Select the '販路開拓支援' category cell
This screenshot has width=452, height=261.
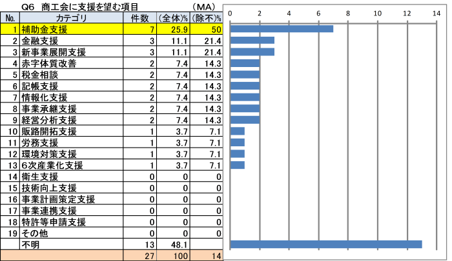click(72, 131)
